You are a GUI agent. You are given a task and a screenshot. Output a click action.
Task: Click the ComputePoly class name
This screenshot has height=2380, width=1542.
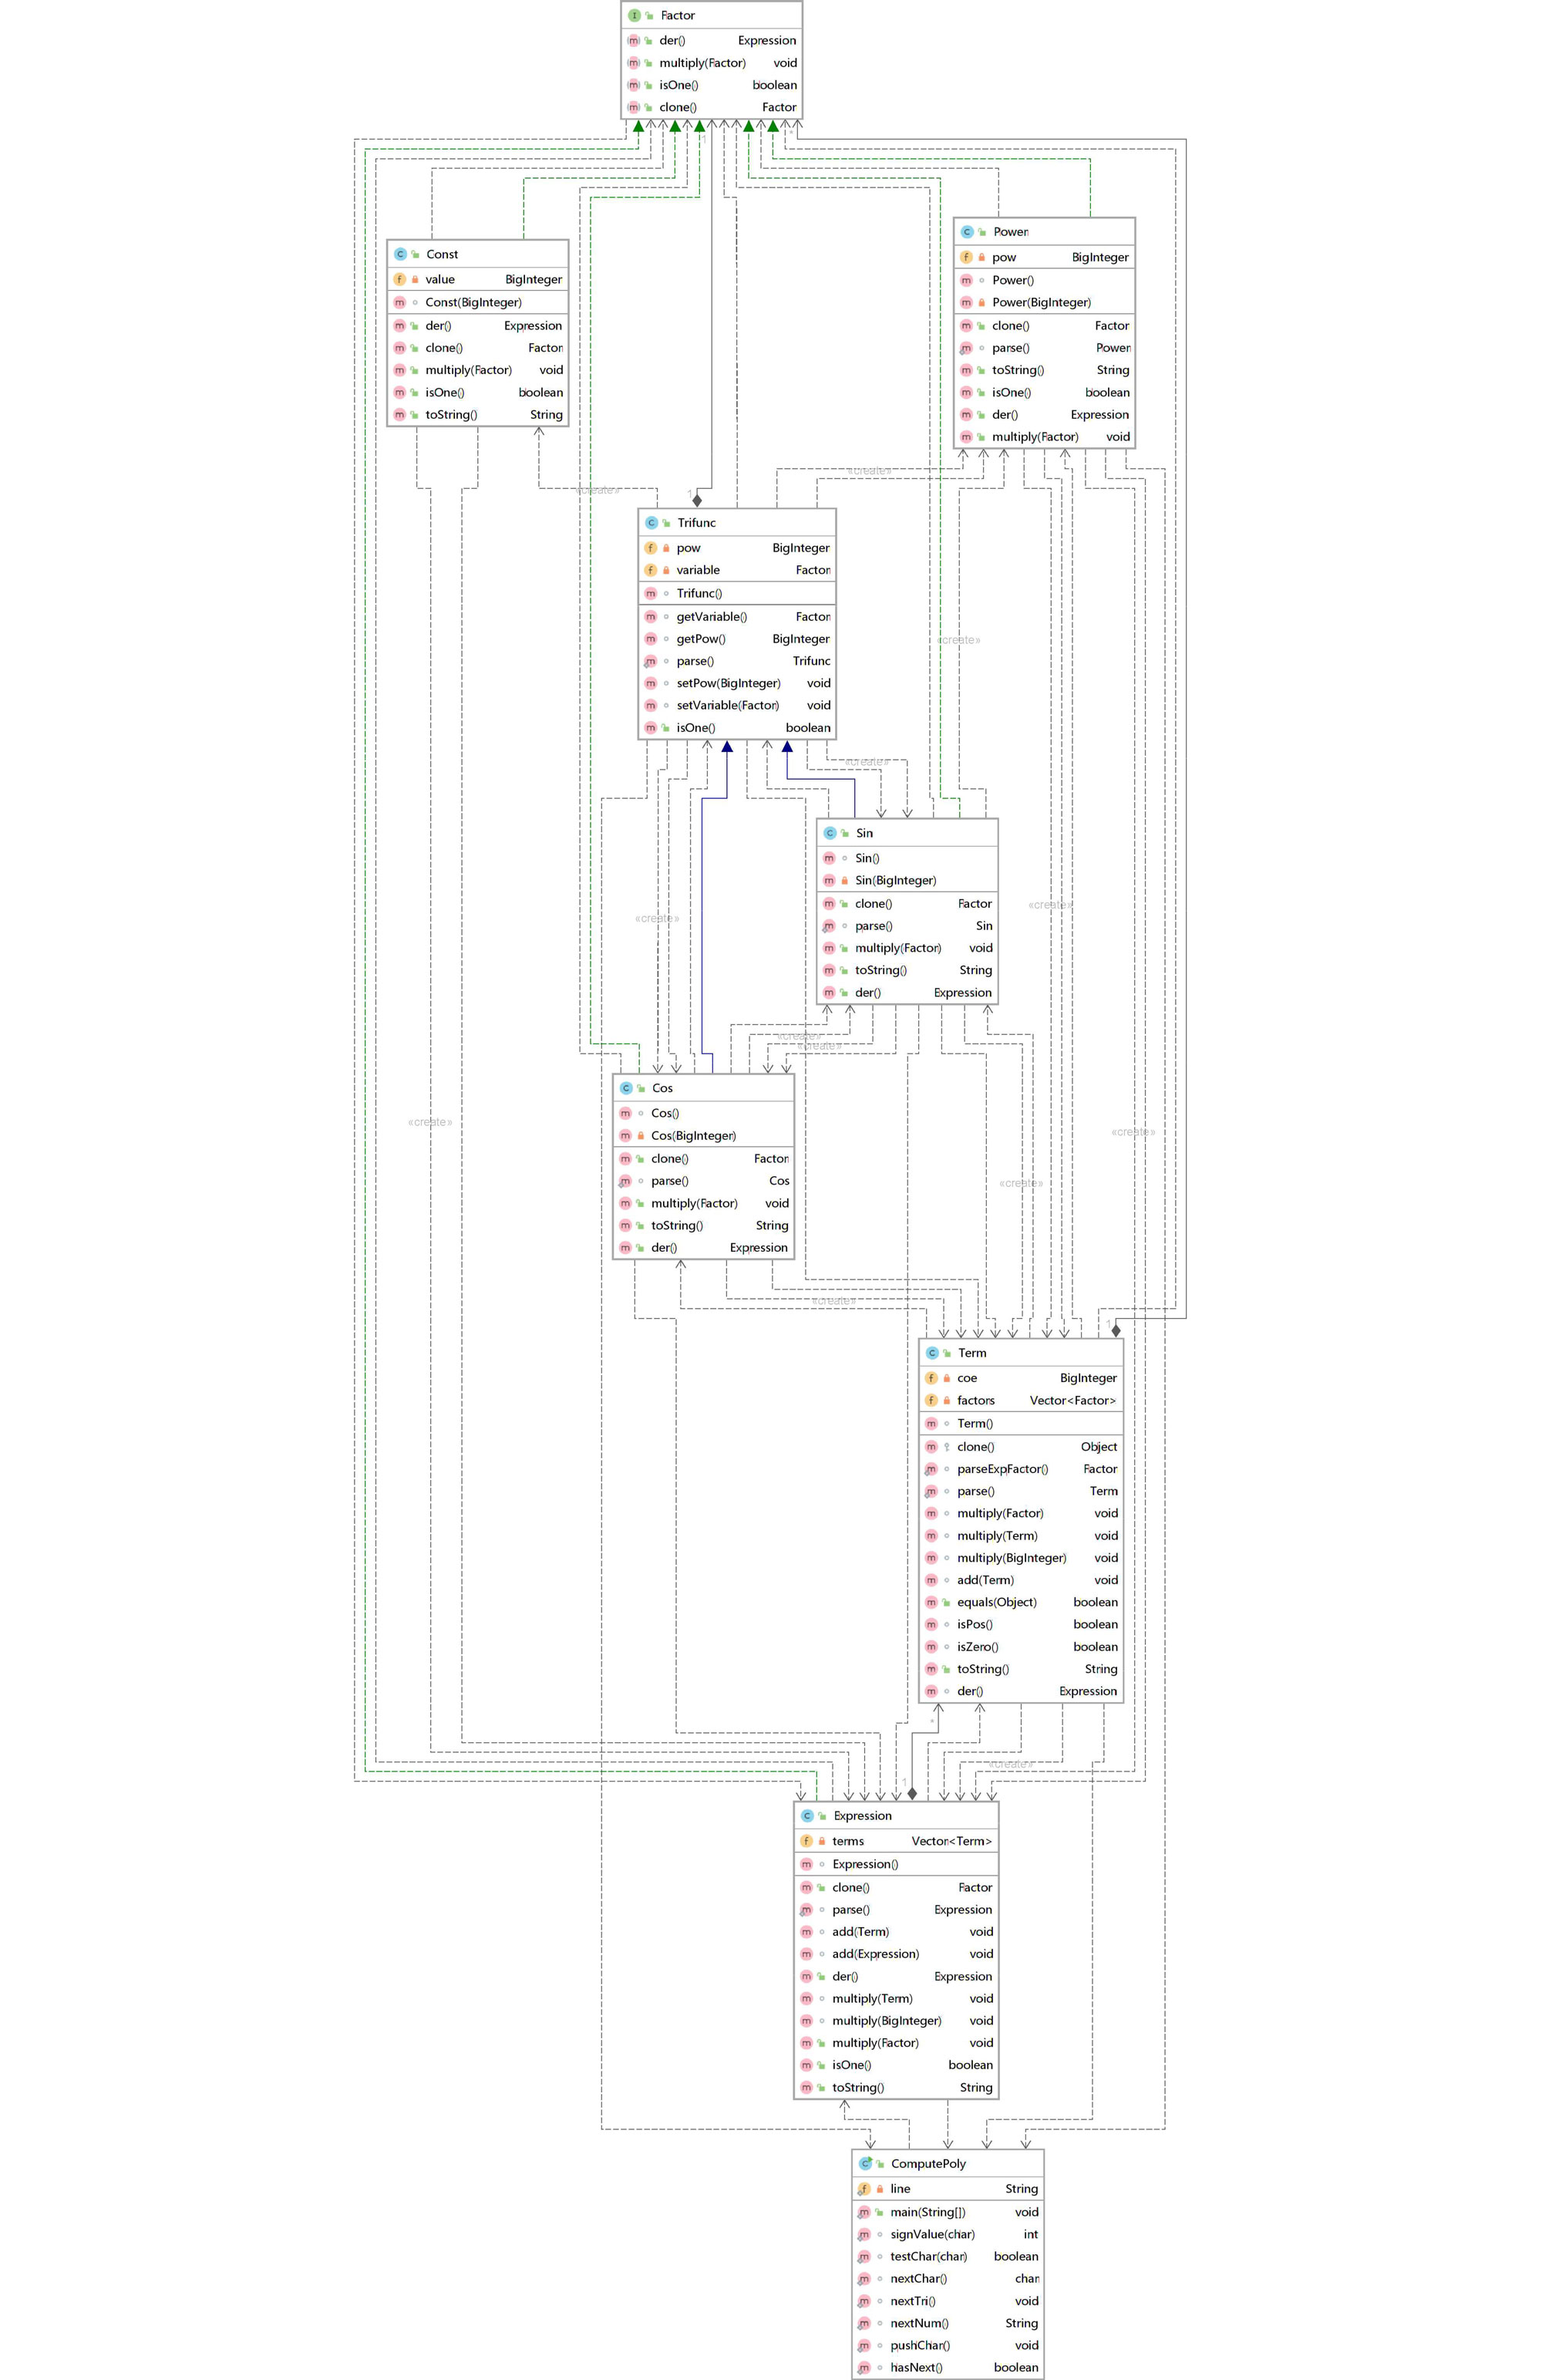928,2163
